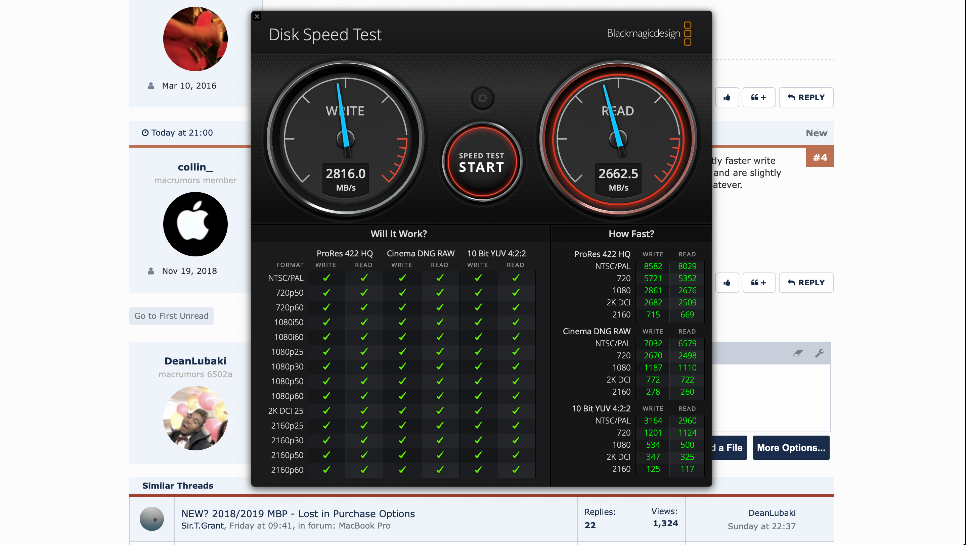Image resolution: width=966 pixels, height=545 pixels.
Task: Reply to post #4
Action: (806, 283)
